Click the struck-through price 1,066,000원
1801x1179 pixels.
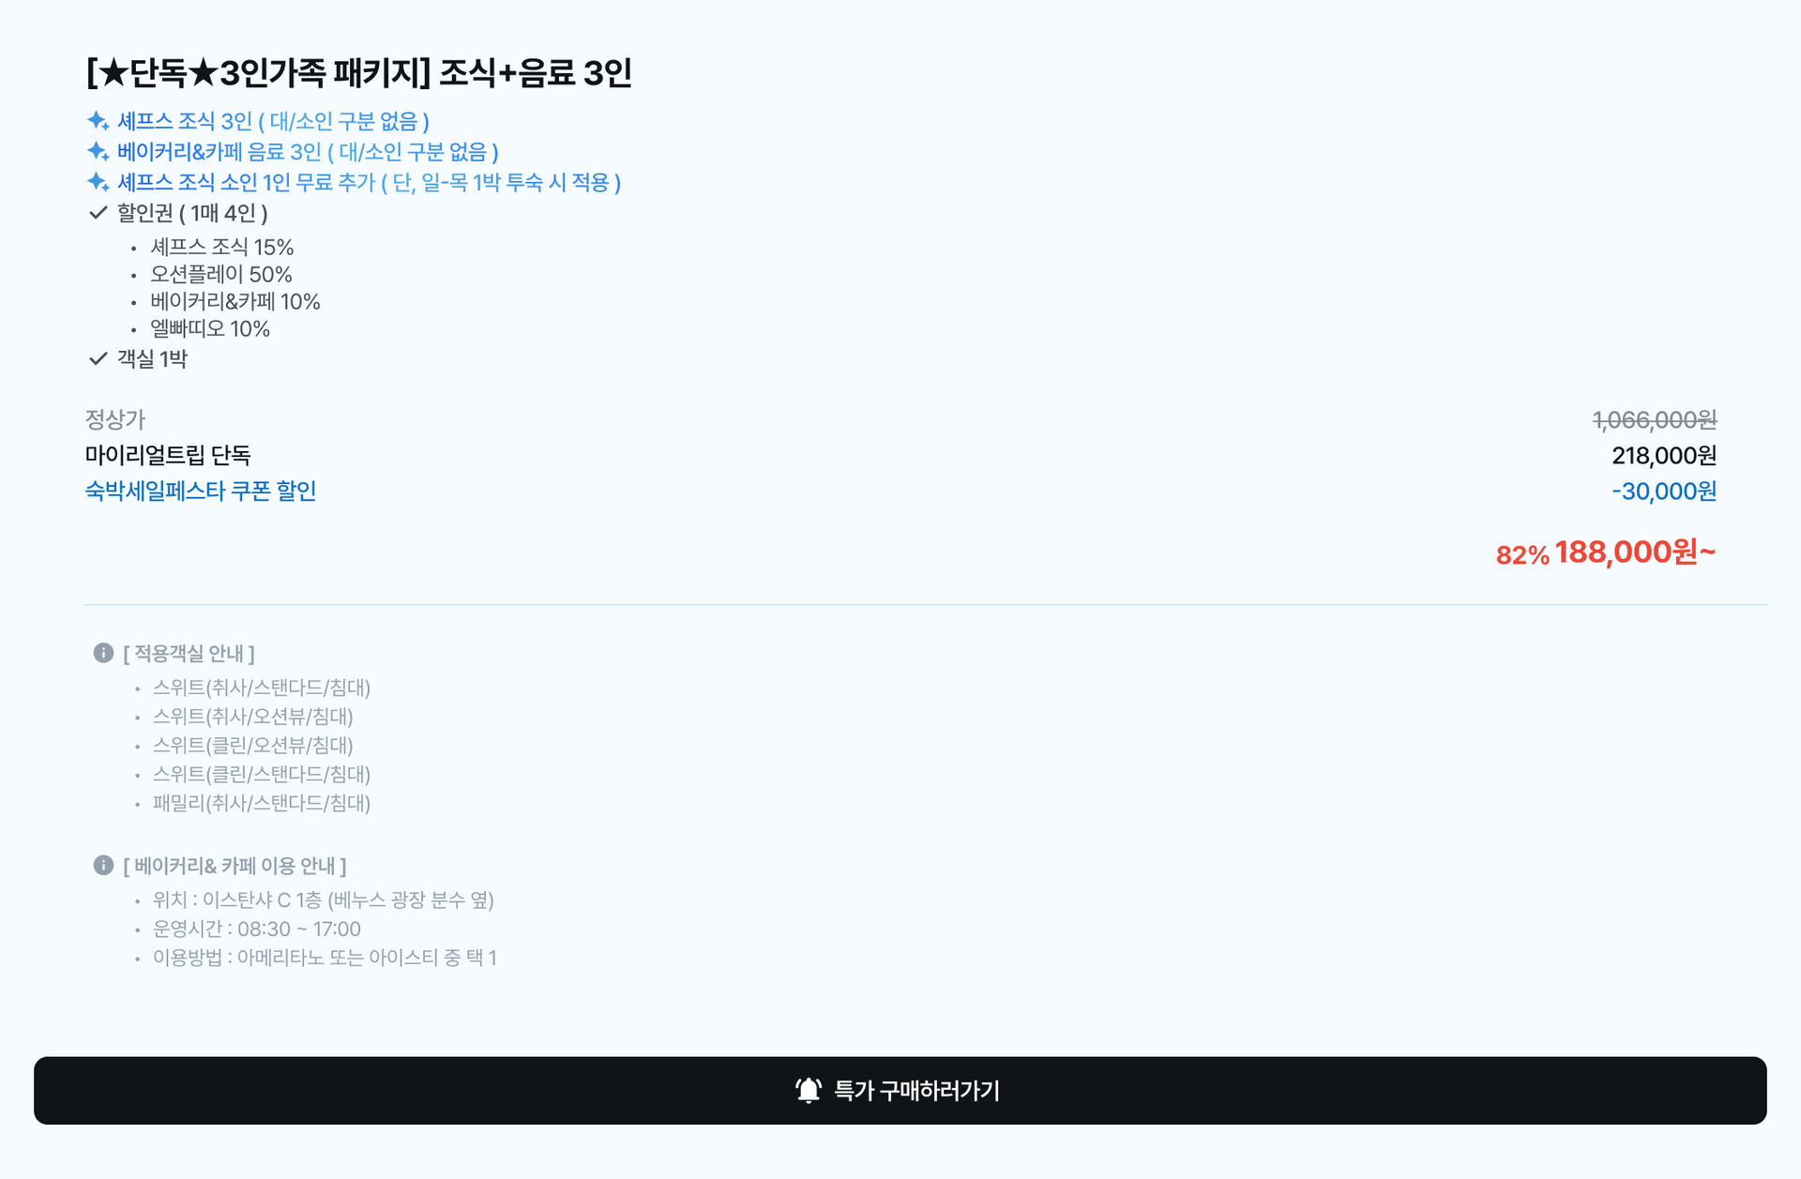1655,419
